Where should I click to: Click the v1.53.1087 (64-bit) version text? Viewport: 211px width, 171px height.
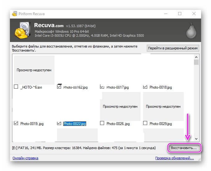click(81, 26)
